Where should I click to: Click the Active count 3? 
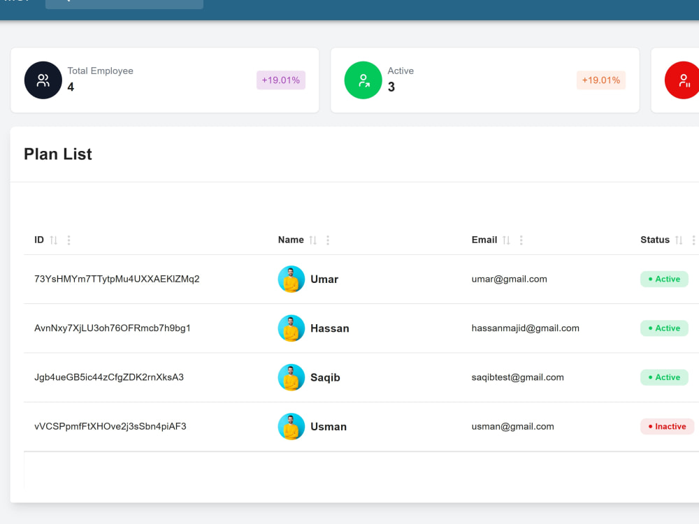[x=391, y=87]
